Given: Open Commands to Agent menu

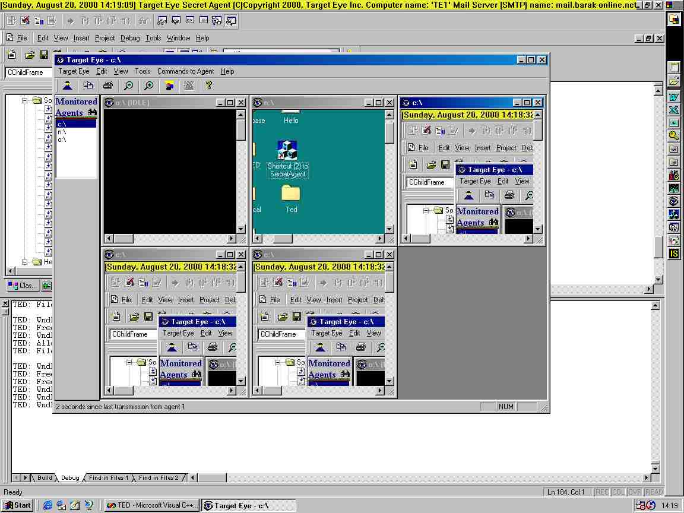Looking at the screenshot, I should pos(185,71).
